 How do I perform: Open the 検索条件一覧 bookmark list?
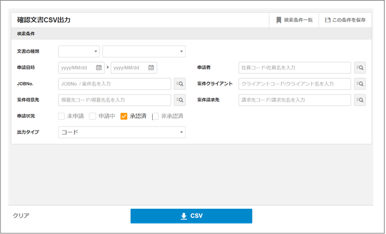point(294,20)
